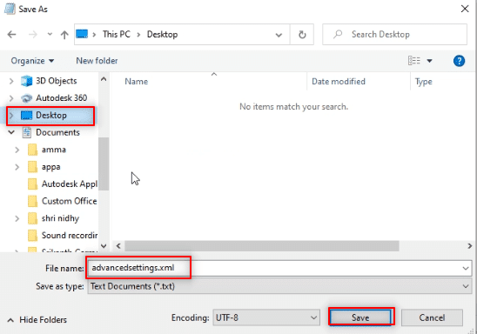Collapse the Documents tree node
Screen dimensions: 477x334
point(11,132)
